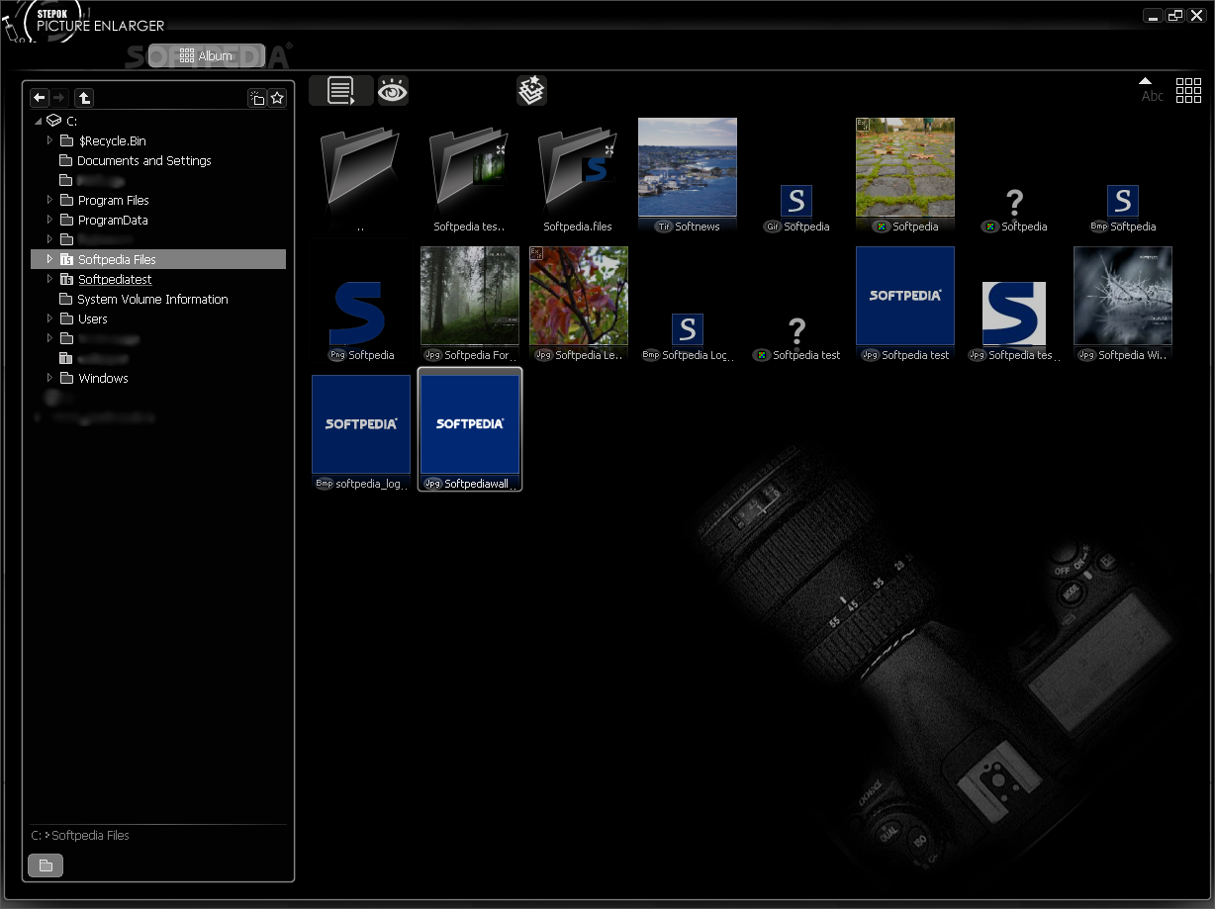Select Documents and Settings in tree
Screen dimensions: 1215x909
click(144, 160)
